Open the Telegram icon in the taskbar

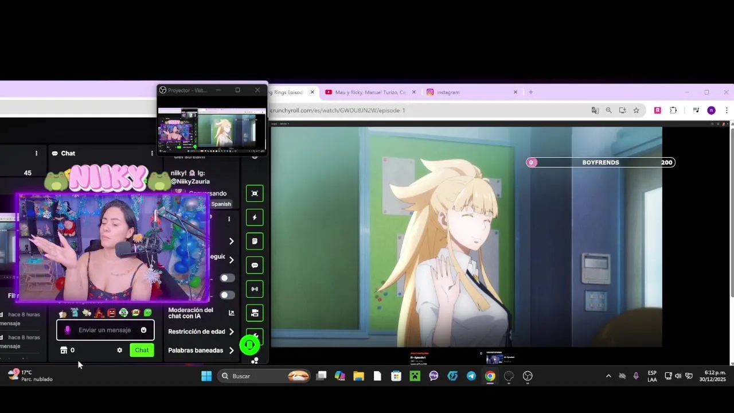click(471, 376)
